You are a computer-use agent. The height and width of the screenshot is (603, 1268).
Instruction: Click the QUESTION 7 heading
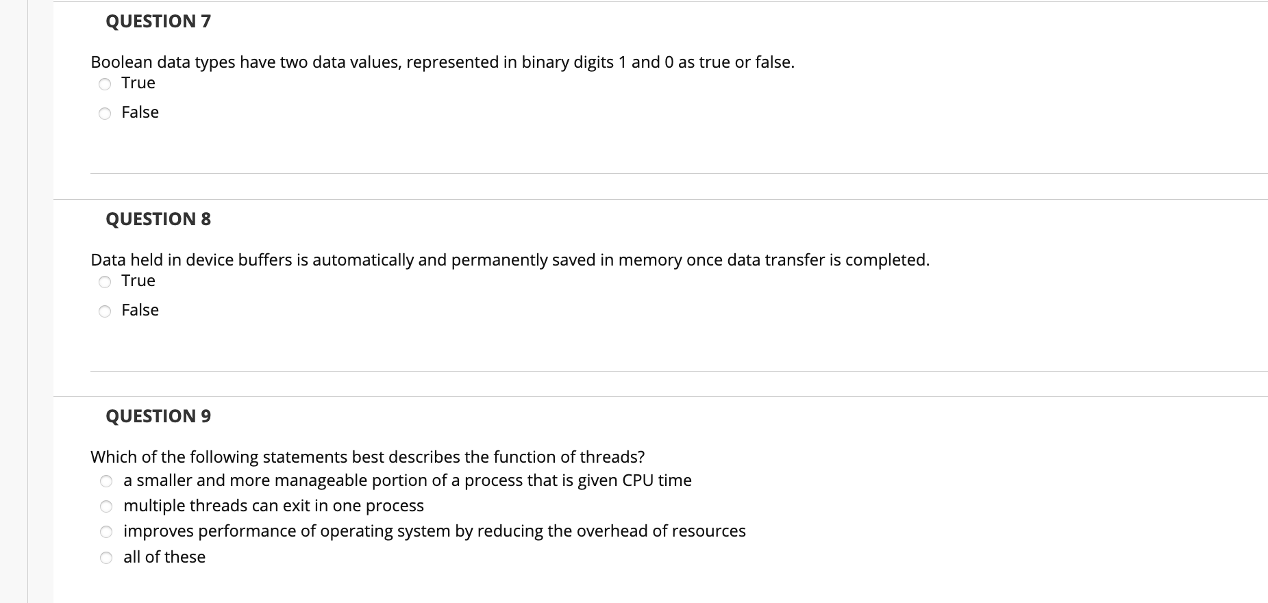point(158,21)
